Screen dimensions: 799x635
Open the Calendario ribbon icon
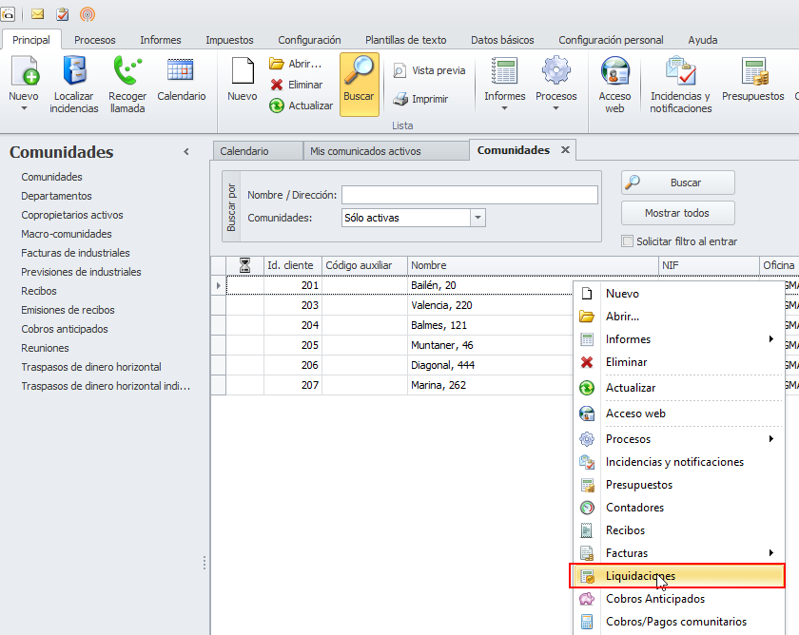pos(181,82)
